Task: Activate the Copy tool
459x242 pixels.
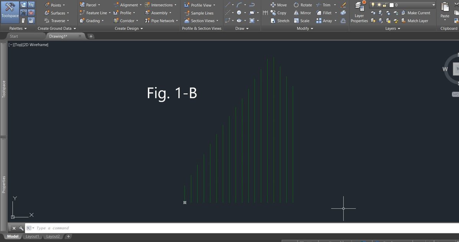Action: [x=280, y=13]
